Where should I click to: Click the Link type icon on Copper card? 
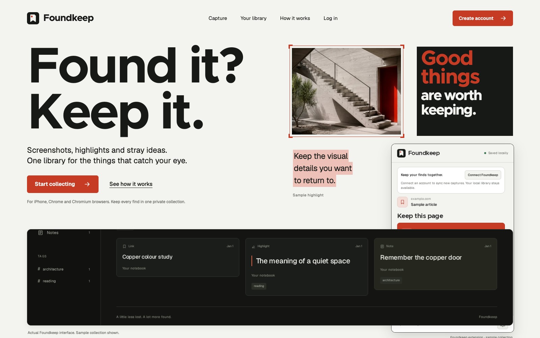point(124,246)
